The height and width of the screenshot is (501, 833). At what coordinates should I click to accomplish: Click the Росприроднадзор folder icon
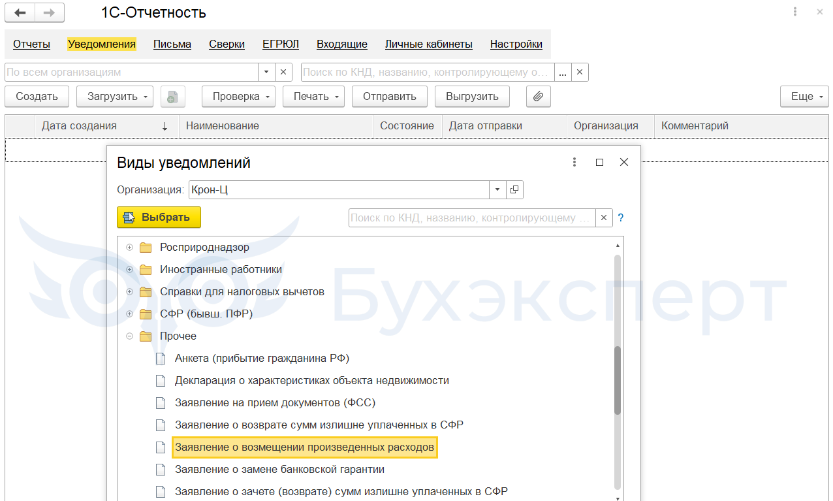pyautogui.click(x=146, y=248)
